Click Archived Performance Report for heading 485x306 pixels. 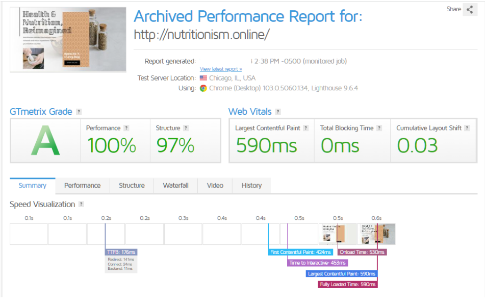(248, 16)
